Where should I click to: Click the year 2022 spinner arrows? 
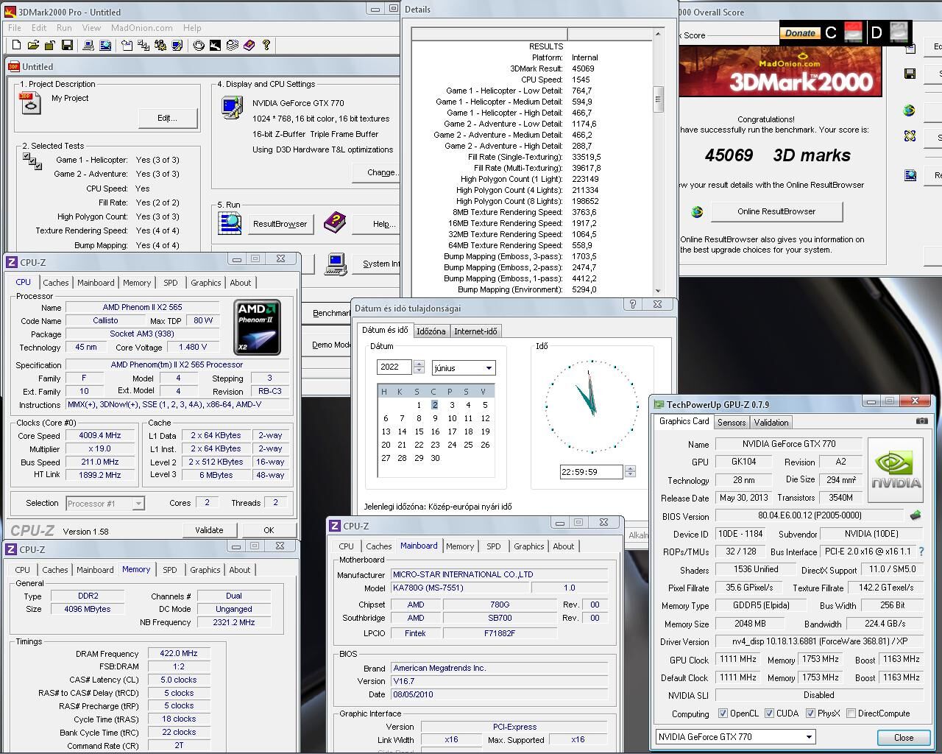419,367
